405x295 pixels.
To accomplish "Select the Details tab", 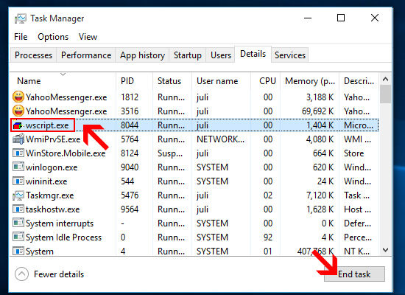I will click(253, 54).
